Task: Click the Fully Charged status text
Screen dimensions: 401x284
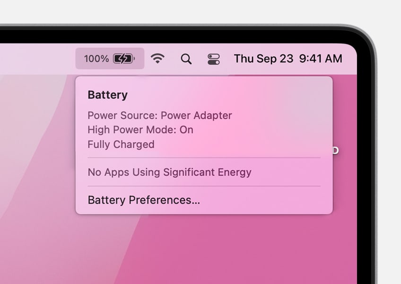Action: (x=121, y=144)
